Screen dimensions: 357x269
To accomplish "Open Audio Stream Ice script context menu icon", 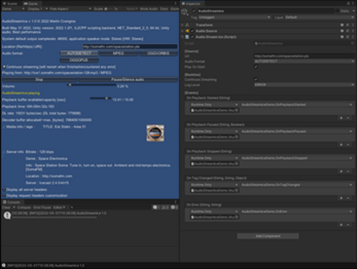I will 353,37.
